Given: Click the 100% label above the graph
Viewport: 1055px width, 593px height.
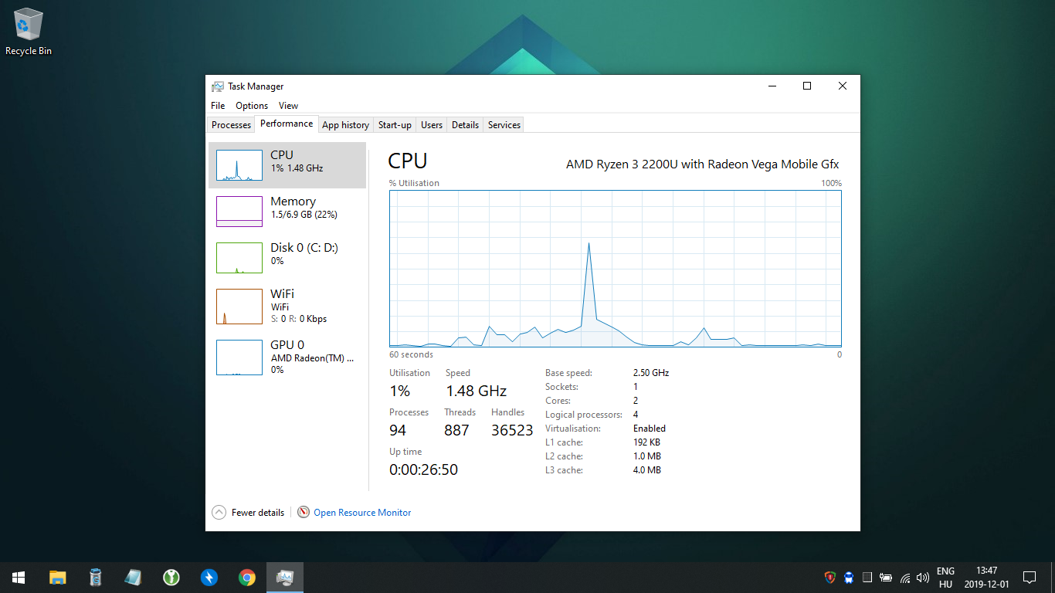Looking at the screenshot, I should 831,184.
